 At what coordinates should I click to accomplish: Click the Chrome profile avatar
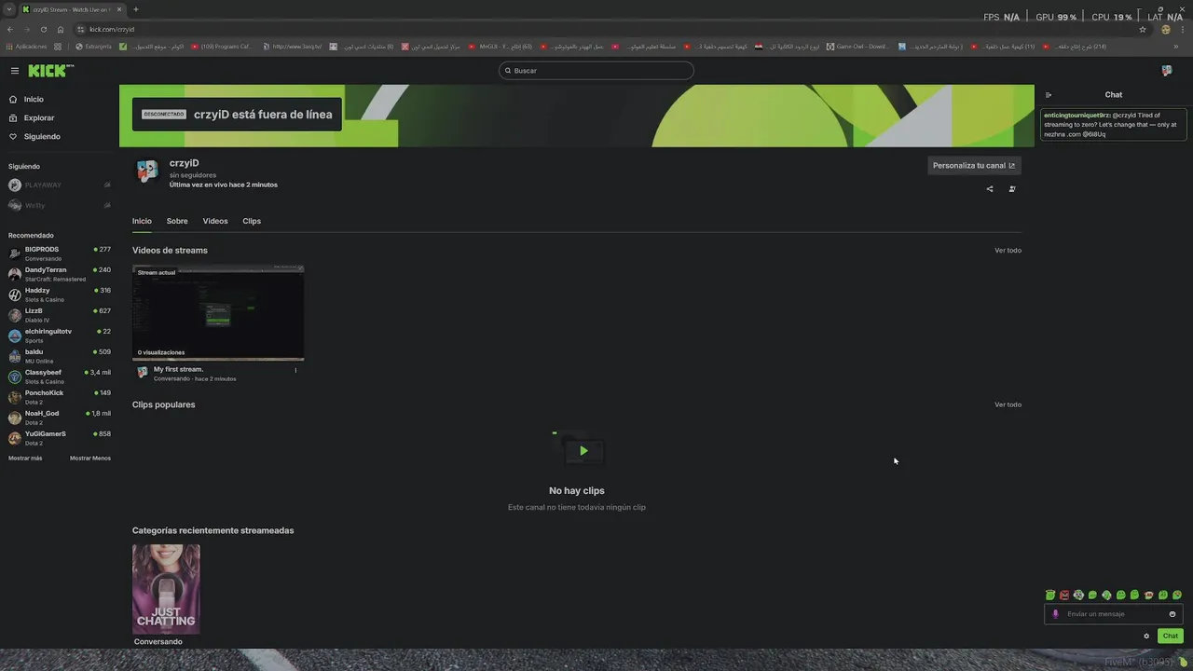tap(1166, 29)
